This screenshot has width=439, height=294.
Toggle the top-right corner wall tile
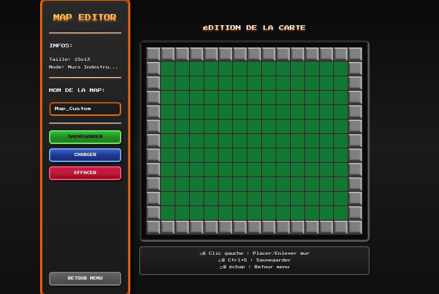355,54
